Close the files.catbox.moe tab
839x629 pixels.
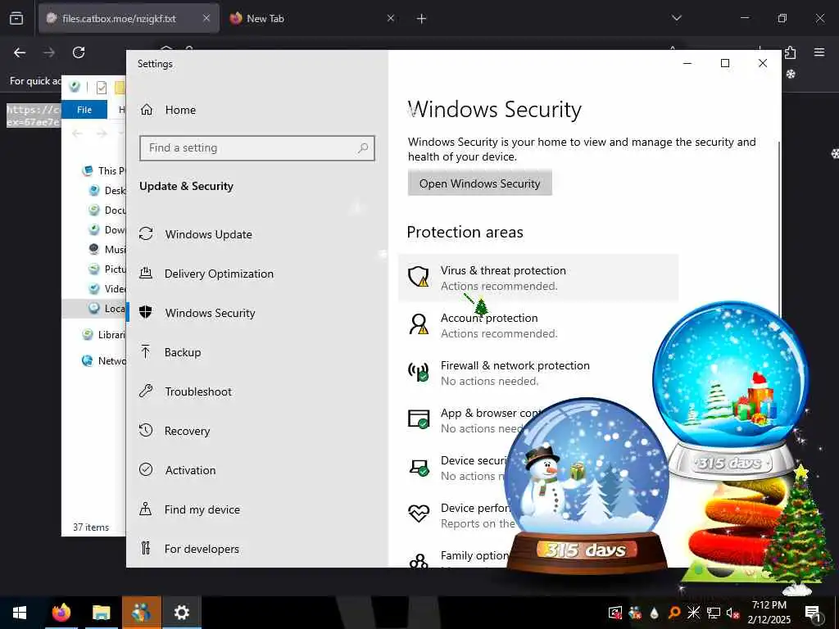point(206,18)
